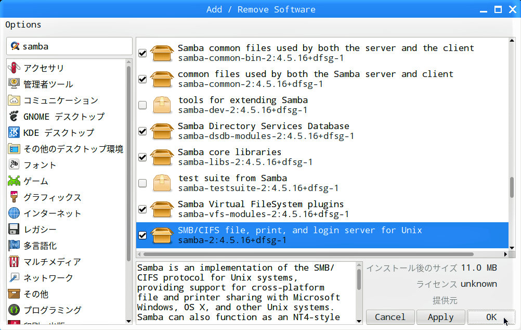521x330 pixels.
Task: Select the レガシー floppy disk icon
Action: tap(14, 229)
